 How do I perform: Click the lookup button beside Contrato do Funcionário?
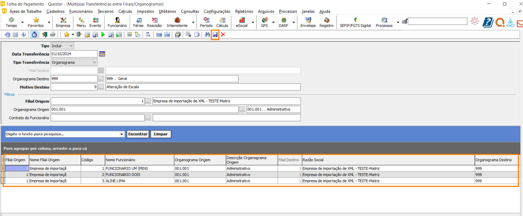tap(148, 118)
